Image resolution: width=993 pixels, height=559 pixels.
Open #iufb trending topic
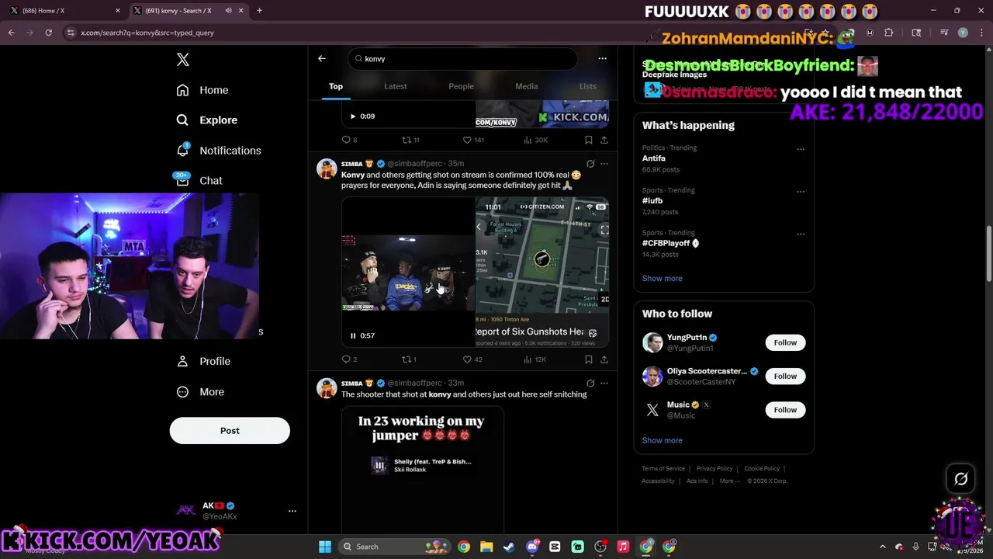[652, 201]
